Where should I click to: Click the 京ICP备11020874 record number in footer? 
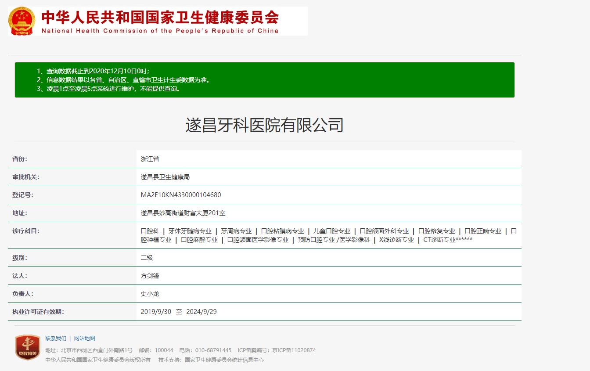[x=294, y=350]
